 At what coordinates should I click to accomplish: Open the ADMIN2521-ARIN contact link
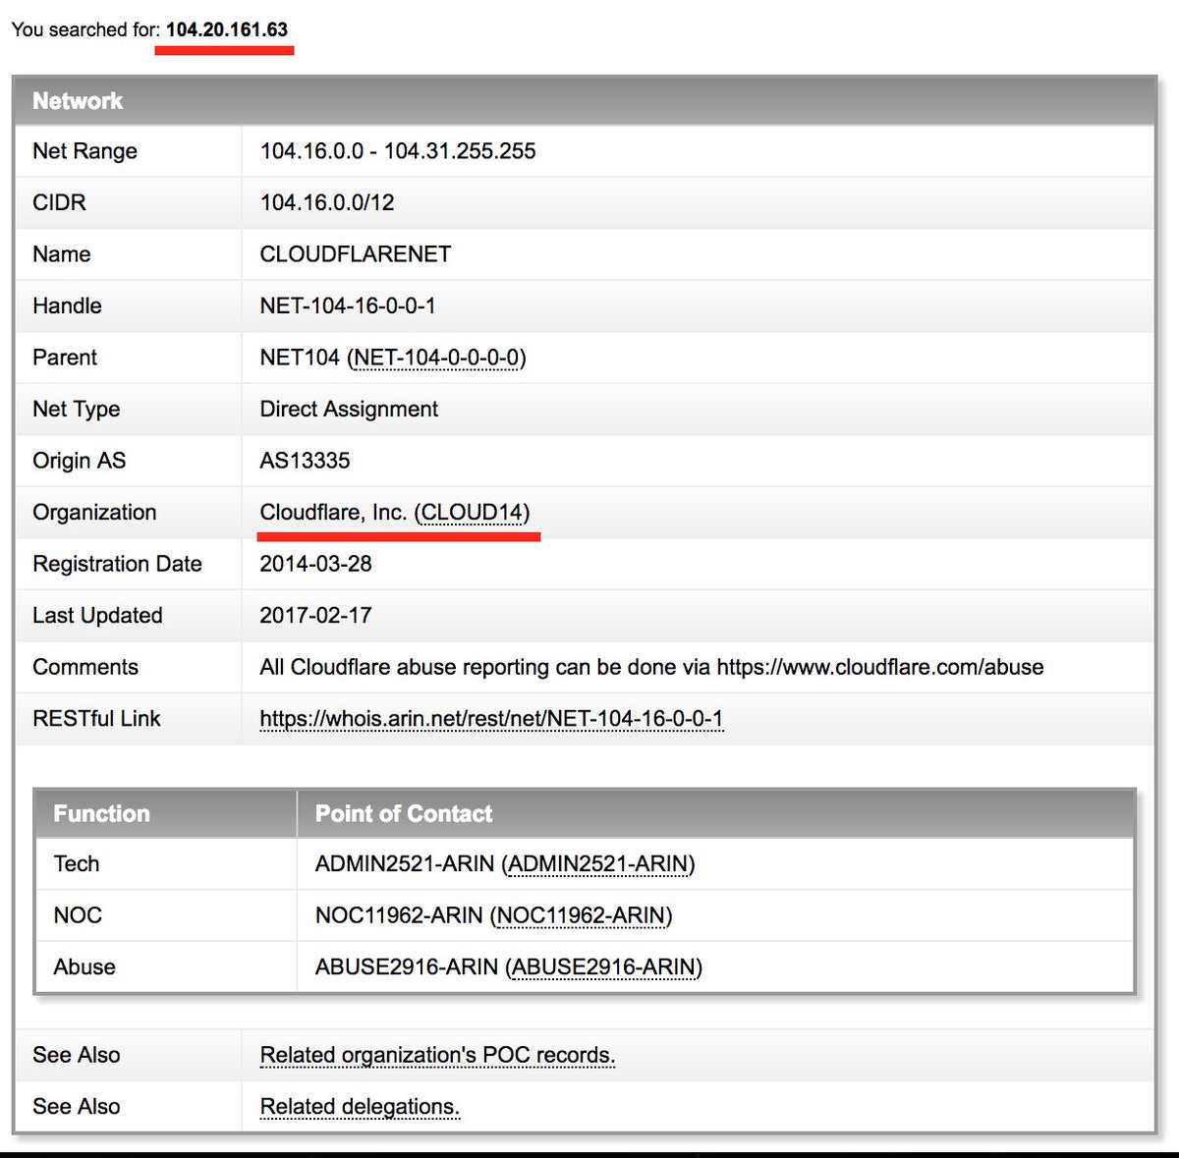click(598, 864)
